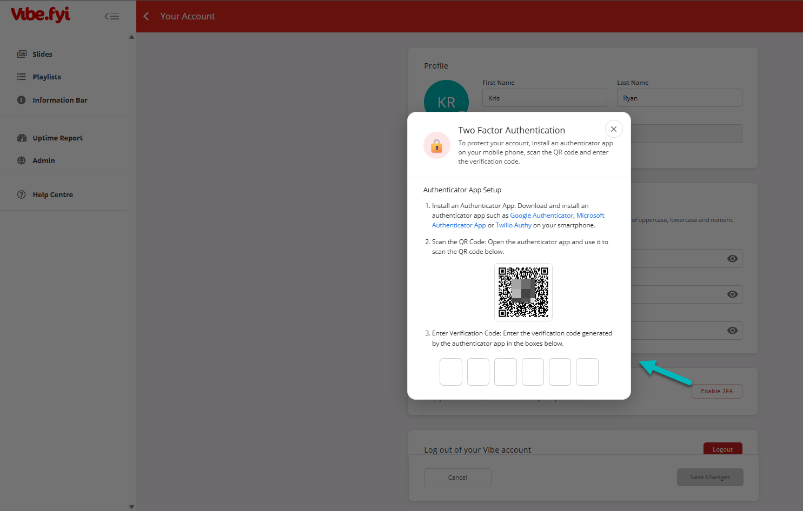Click the padlock icon in the 2FA dialog
This screenshot has height=511, width=803.
437,145
